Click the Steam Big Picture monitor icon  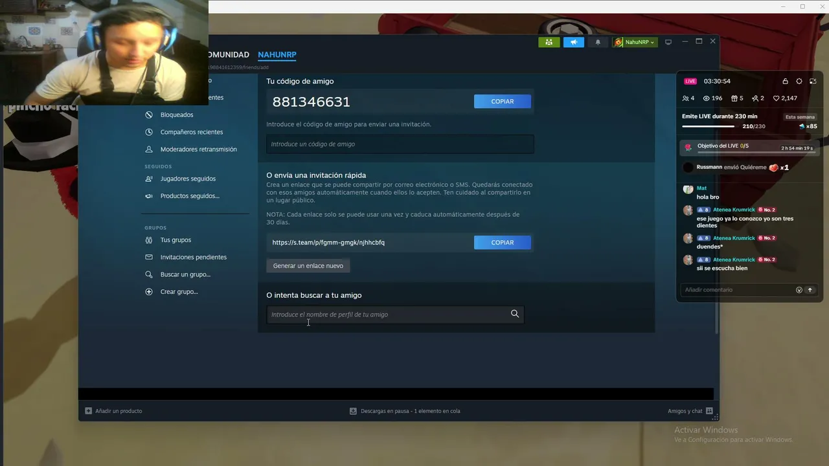(668, 42)
